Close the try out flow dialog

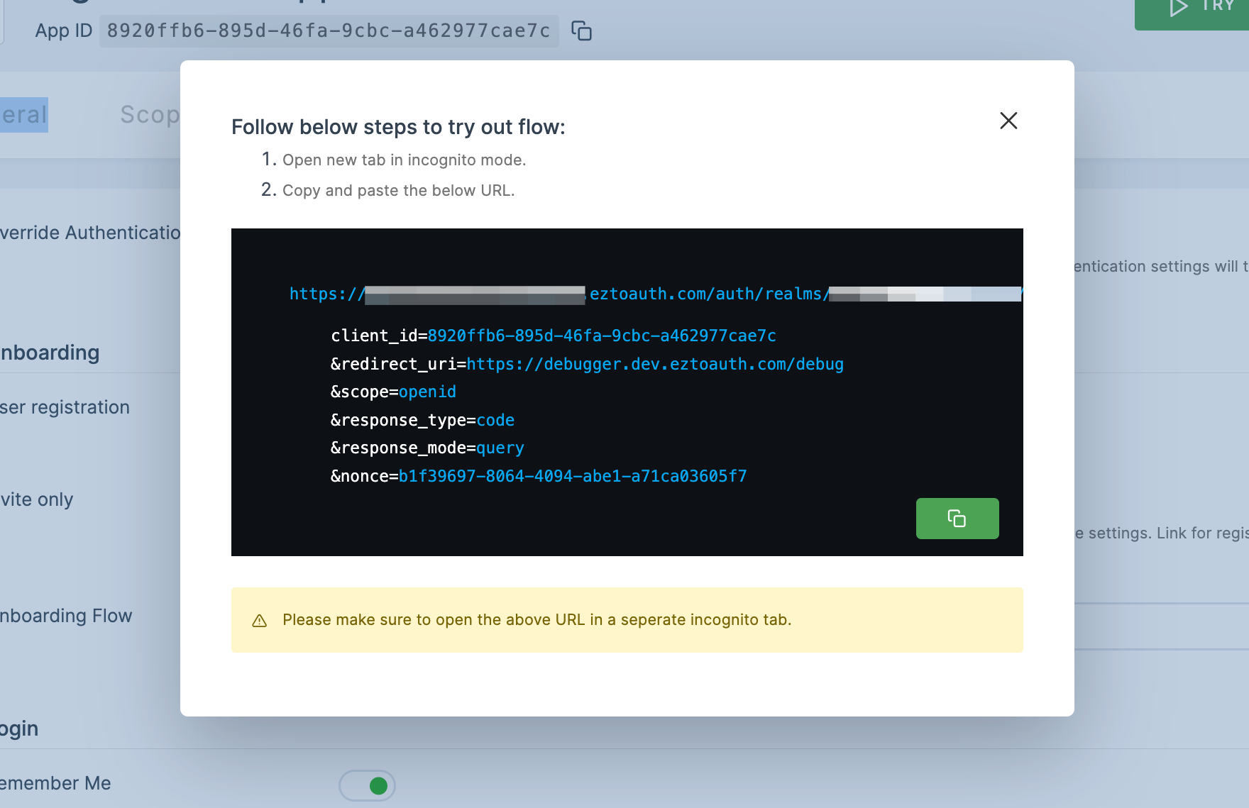coord(1008,121)
